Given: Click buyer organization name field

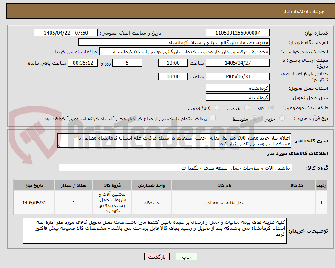Looking at the screenshot, I should pos(174,42).
